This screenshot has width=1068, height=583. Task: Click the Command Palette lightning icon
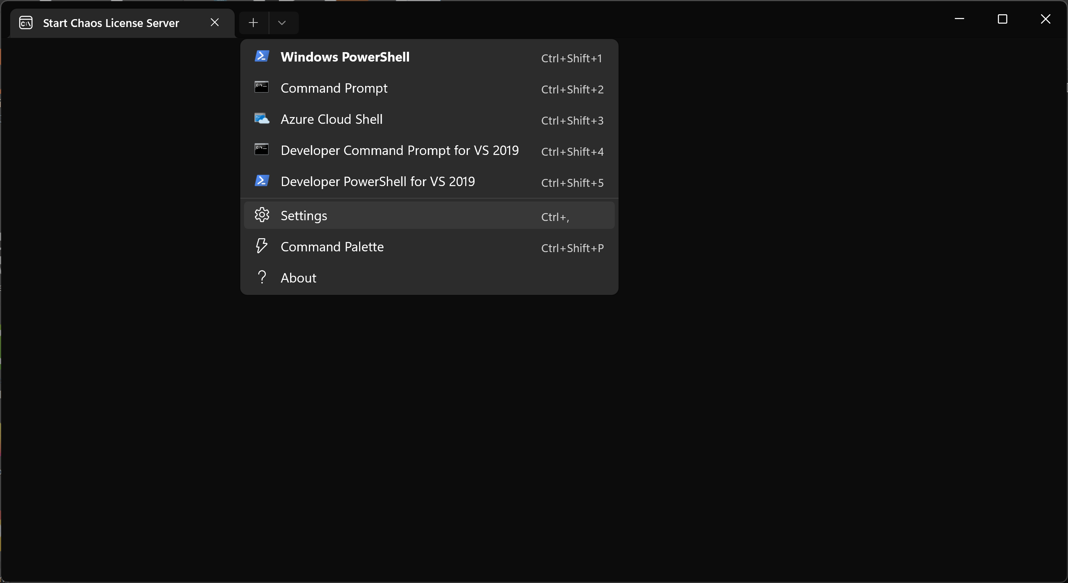coord(262,246)
